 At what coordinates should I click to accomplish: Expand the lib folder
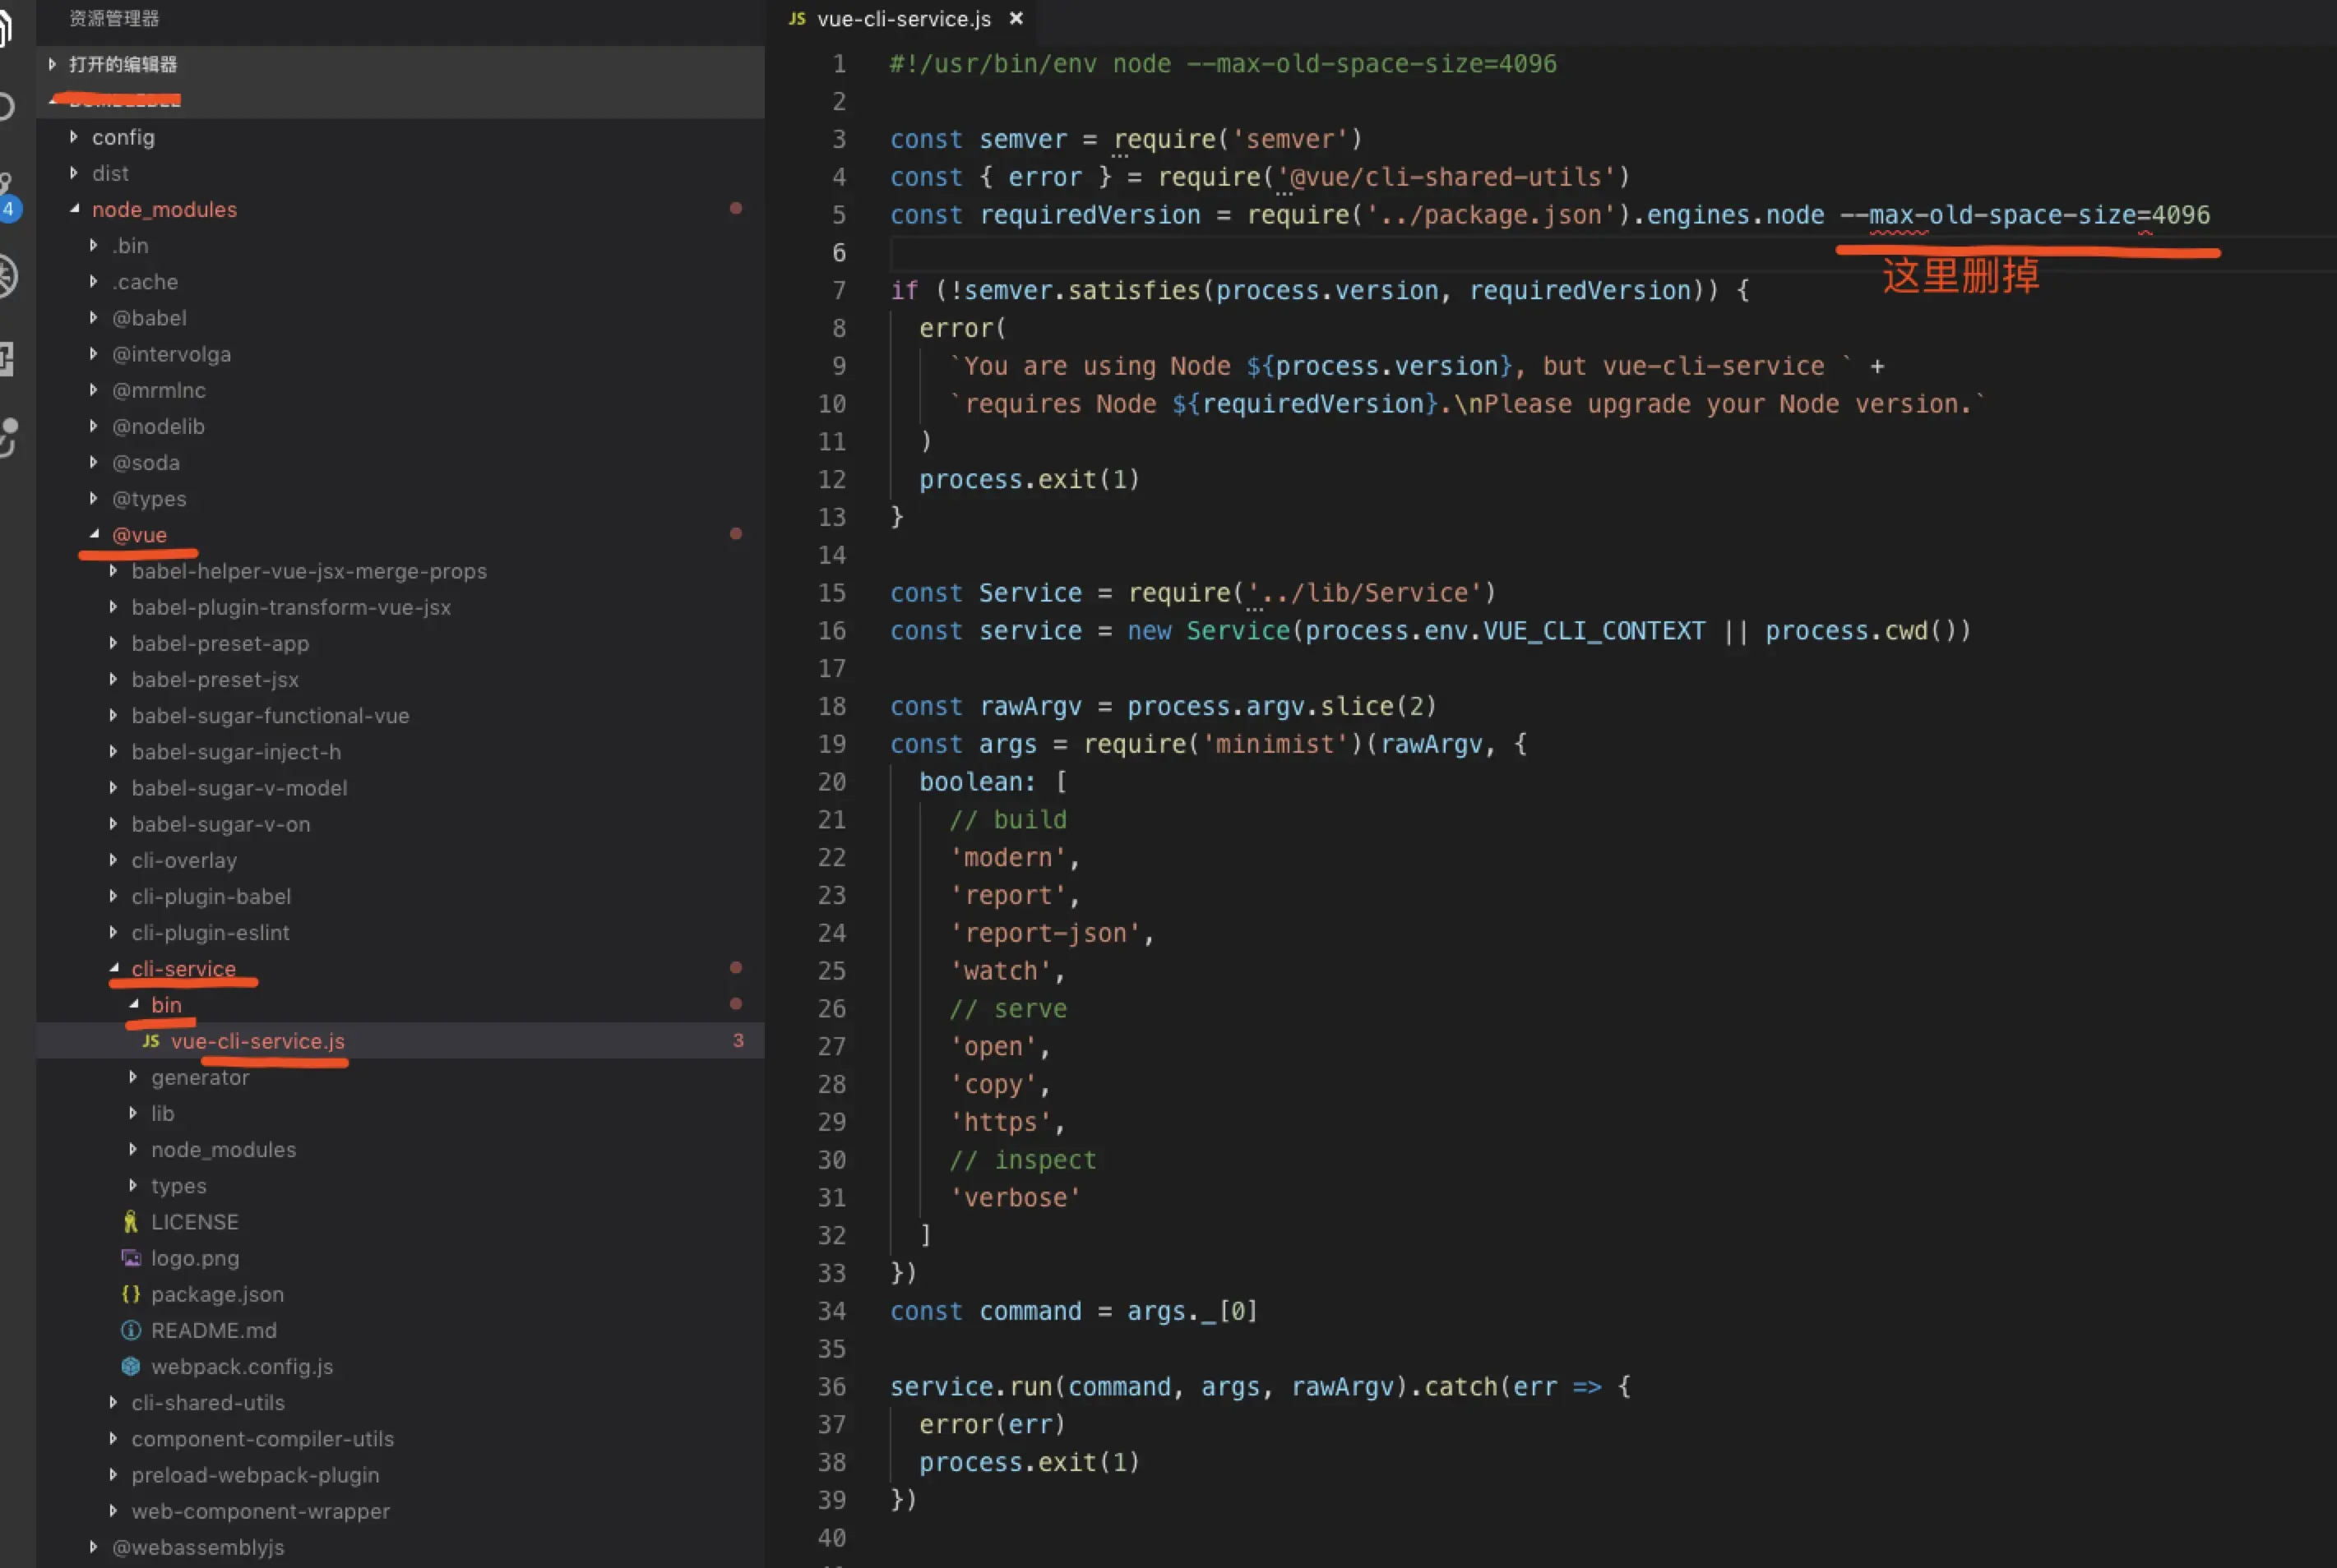(400, 1113)
